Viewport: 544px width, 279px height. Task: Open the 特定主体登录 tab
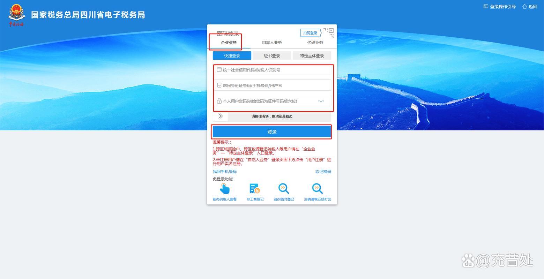click(x=312, y=55)
